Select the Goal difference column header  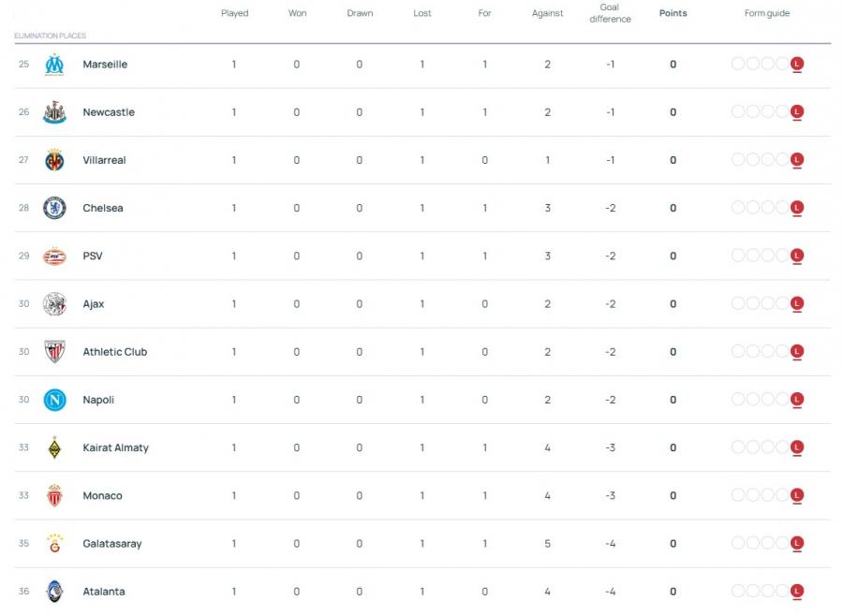coord(610,13)
